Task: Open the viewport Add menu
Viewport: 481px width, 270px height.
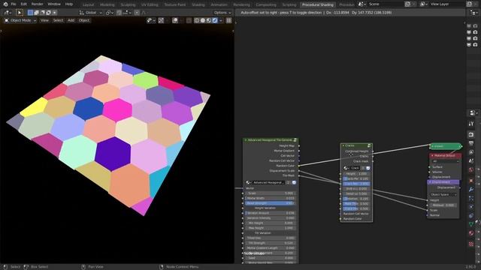Action: [x=71, y=20]
